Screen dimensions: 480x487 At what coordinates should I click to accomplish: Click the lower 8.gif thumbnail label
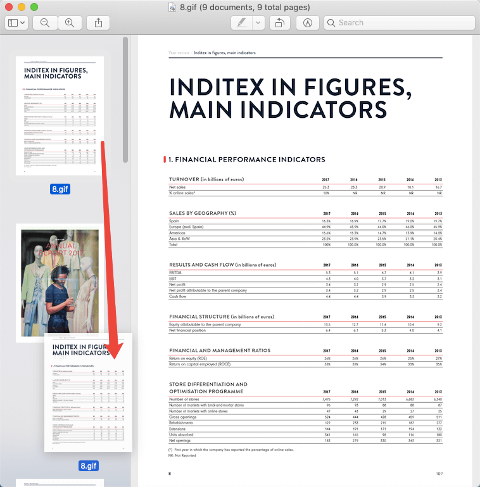click(x=88, y=466)
